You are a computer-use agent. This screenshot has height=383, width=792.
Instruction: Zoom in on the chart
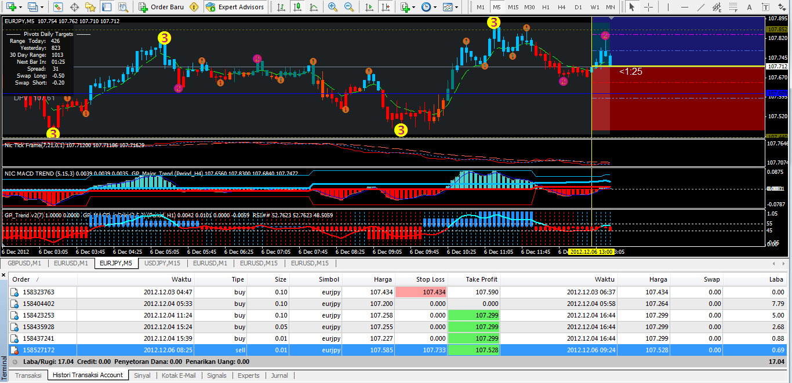(x=333, y=7)
